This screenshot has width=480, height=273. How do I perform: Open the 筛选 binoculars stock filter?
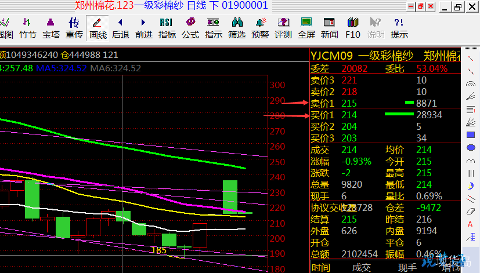236,27
